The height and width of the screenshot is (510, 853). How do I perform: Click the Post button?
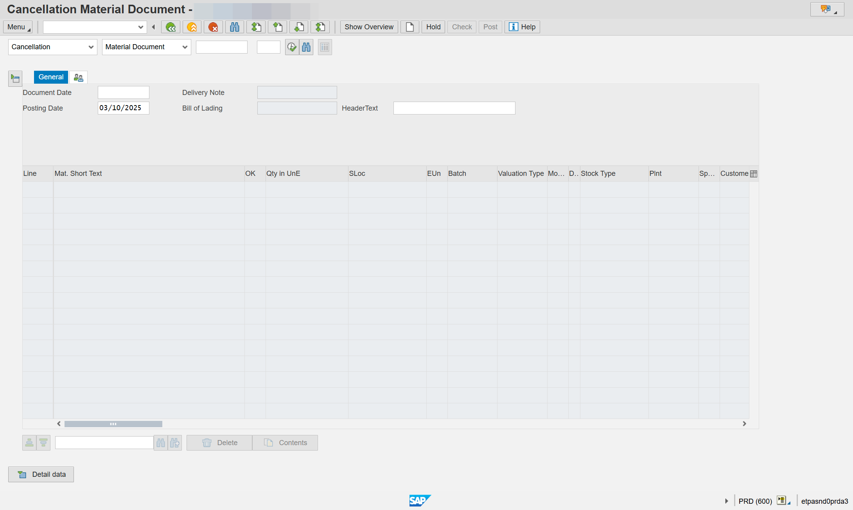(490, 27)
